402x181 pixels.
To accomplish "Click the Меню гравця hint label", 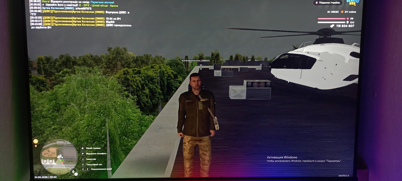I will point(93,148).
